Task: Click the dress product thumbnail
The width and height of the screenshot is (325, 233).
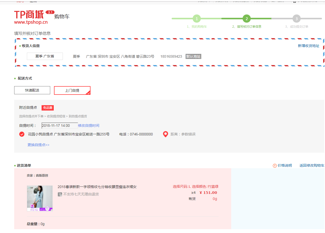Action: point(40,198)
